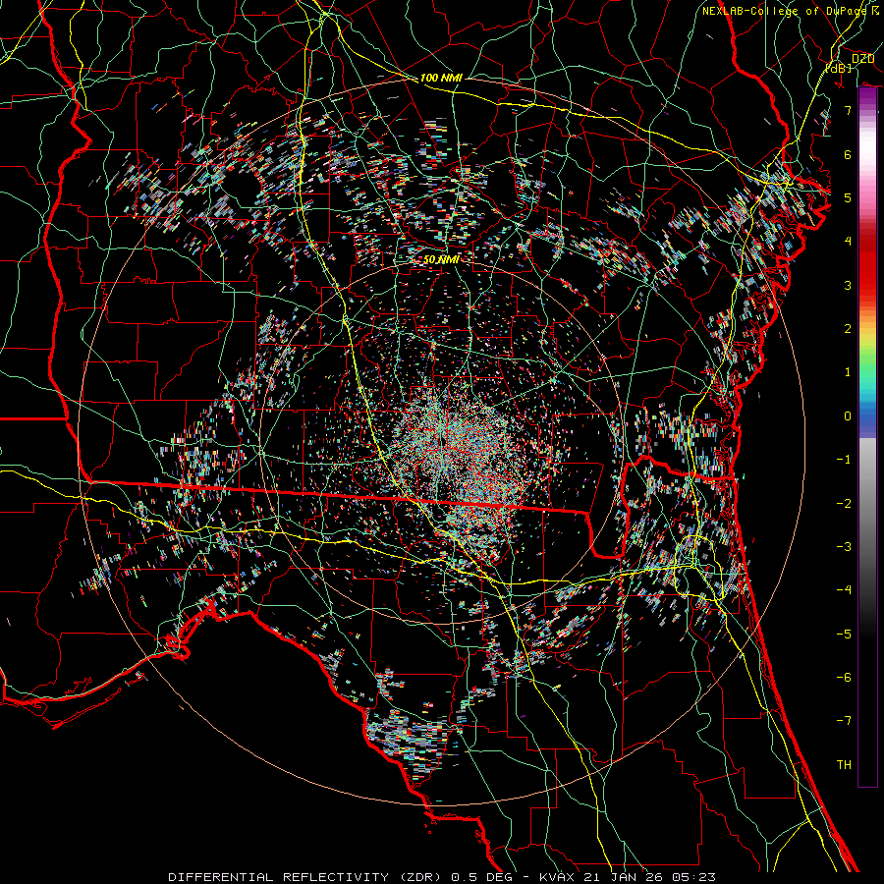Click the purple top segment of color bar
The image size is (884, 884).
(867, 98)
